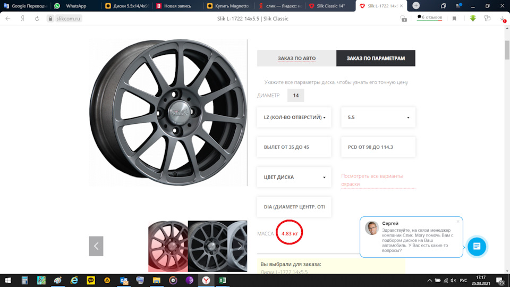Show hidden system tray icons
This screenshot has width=510, height=287.
[x=430, y=280]
